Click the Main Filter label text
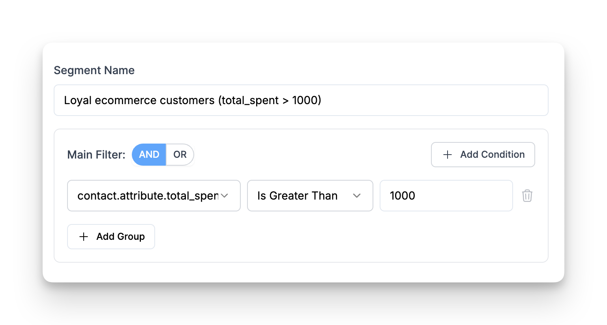 tap(96, 155)
